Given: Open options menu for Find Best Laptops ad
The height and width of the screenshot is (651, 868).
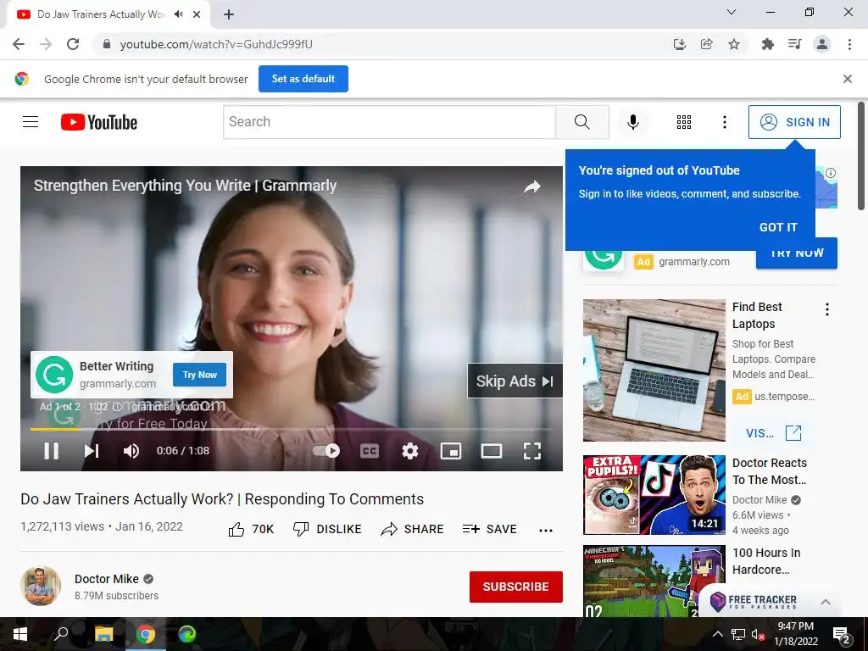Looking at the screenshot, I should click(827, 309).
